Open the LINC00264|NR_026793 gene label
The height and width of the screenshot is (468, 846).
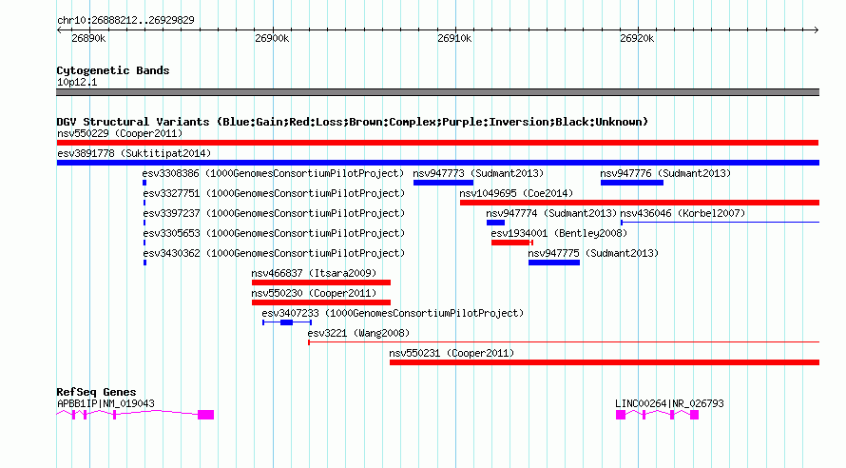tap(669, 403)
